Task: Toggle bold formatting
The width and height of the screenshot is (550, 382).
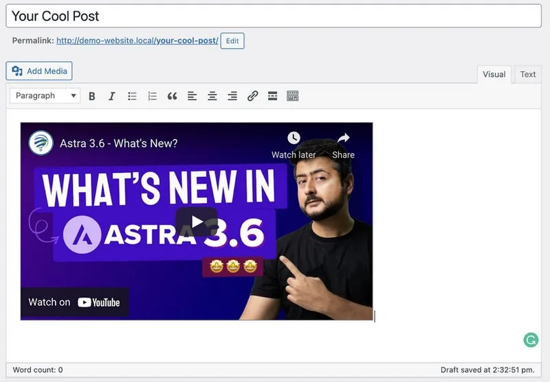Action: coord(92,96)
